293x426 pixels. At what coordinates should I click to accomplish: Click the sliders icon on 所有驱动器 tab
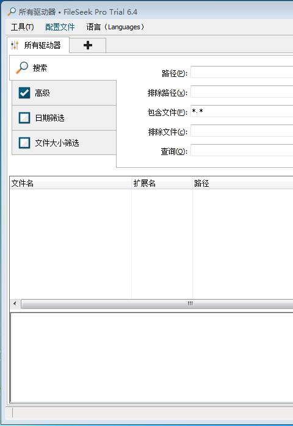(x=15, y=45)
